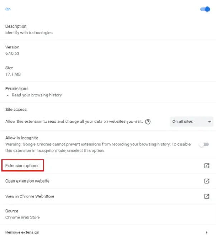Open the Extension options launch icon
216x241 pixels.
tap(207, 166)
